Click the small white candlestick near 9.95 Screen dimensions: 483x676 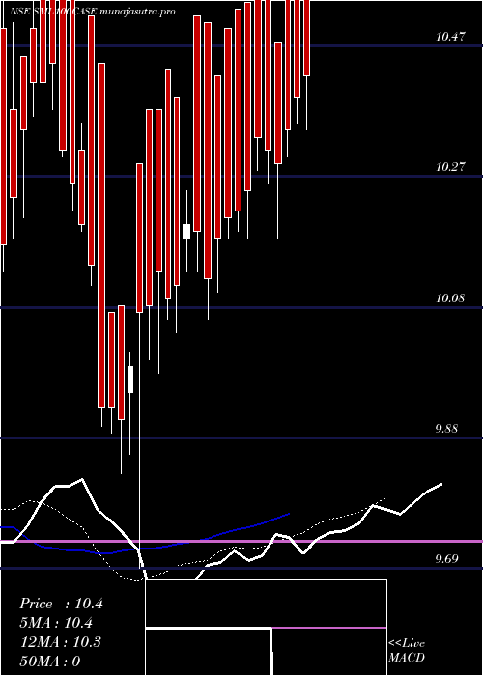[130, 380]
